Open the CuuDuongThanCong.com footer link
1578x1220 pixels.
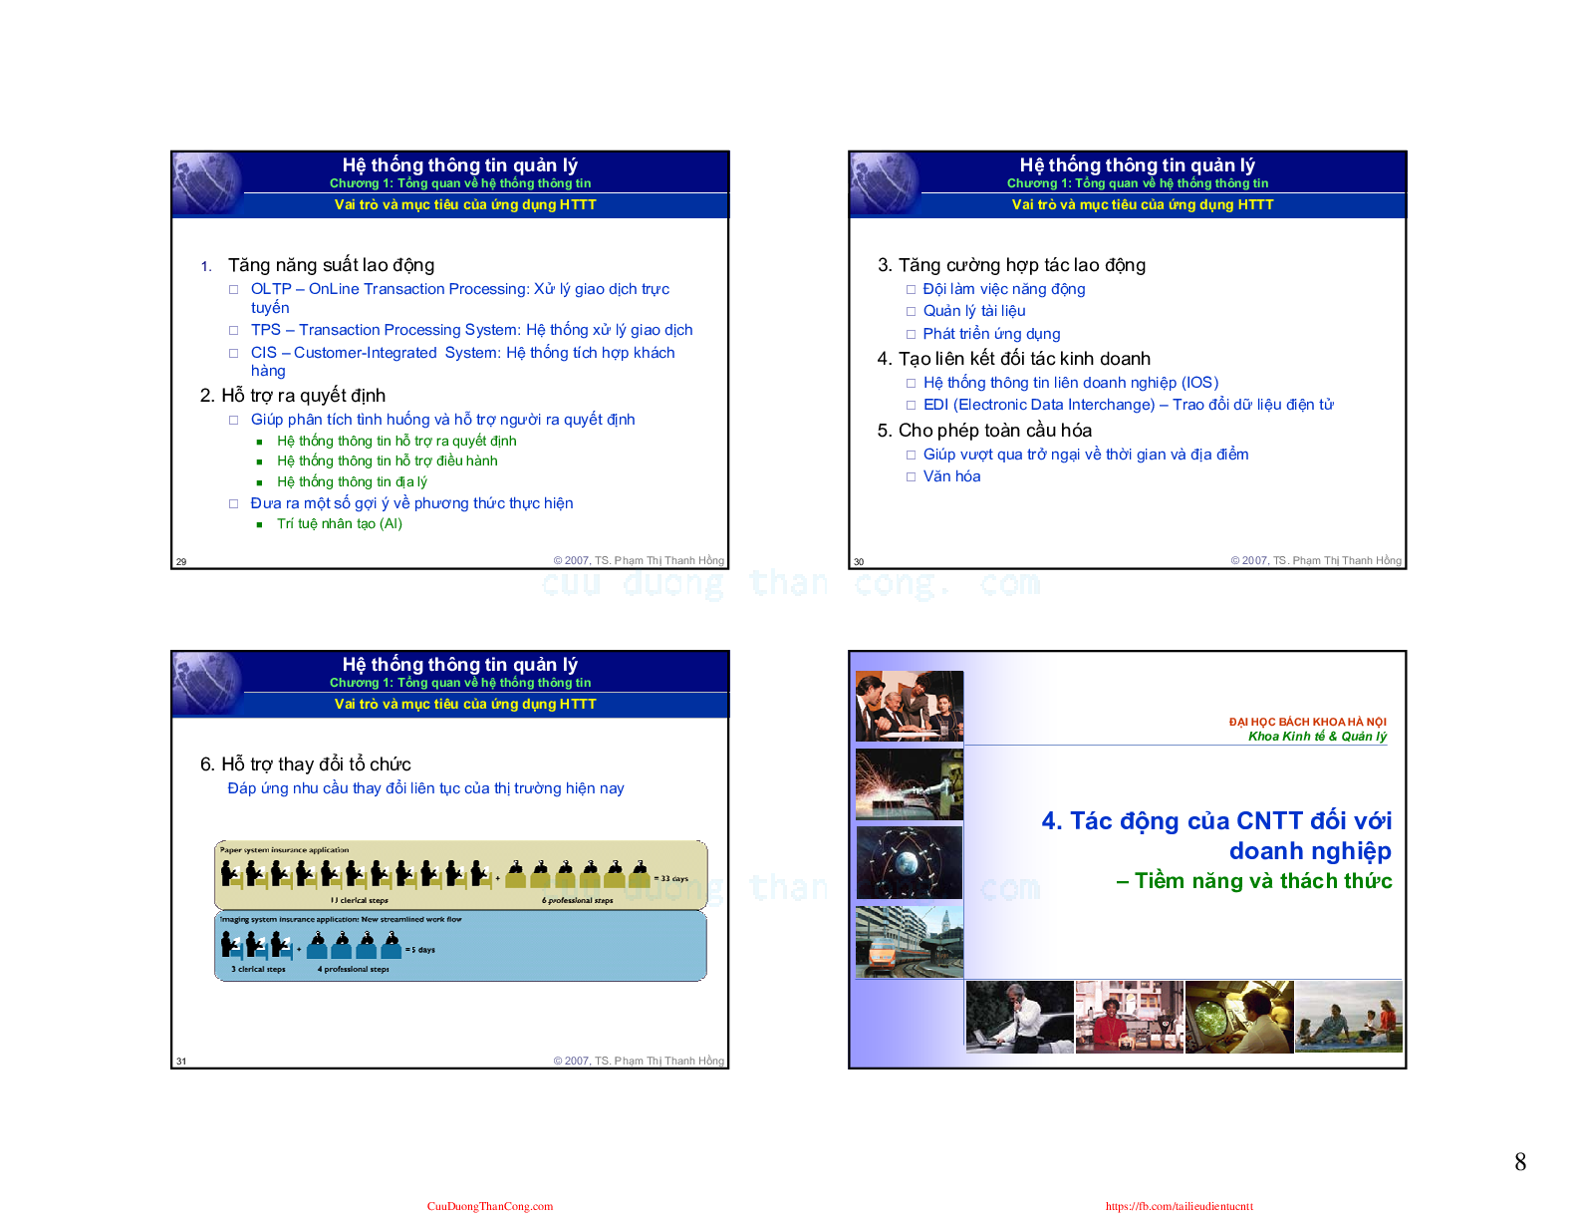click(x=489, y=1206)
